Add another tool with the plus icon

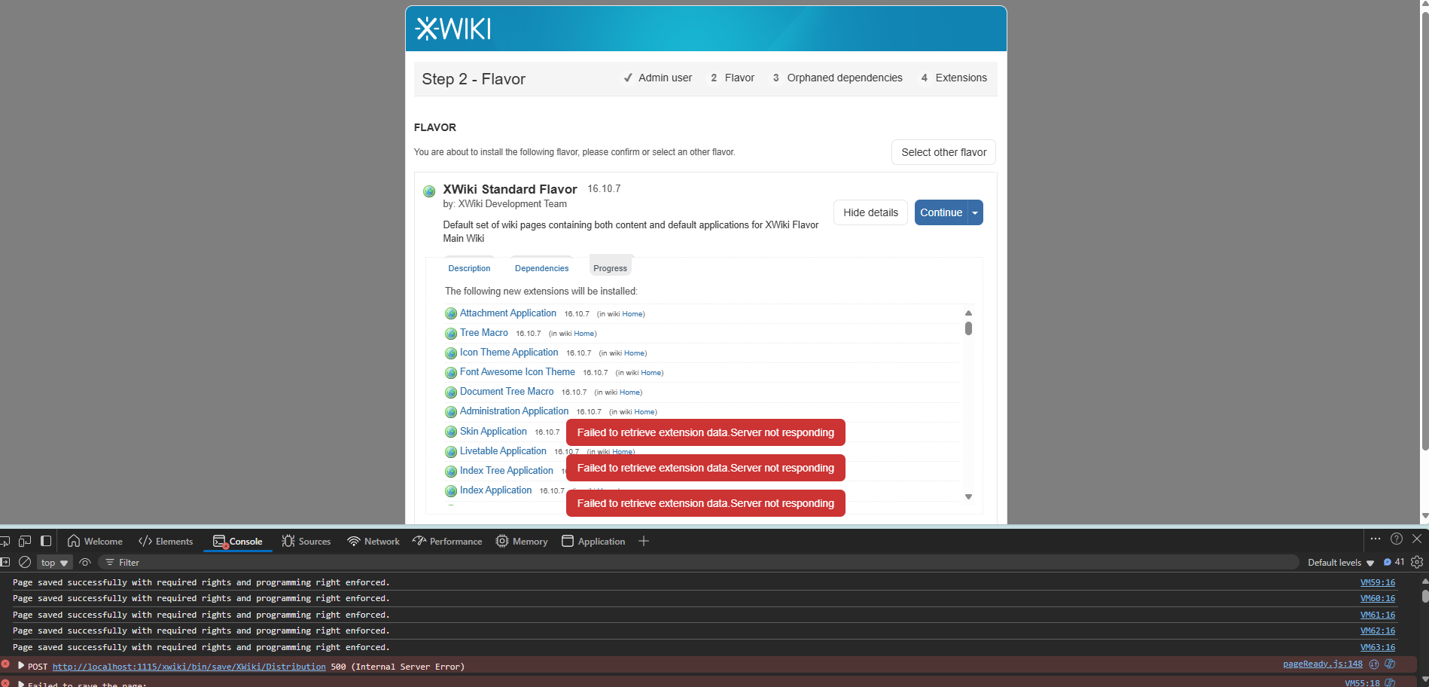click(x=644, y=541)
